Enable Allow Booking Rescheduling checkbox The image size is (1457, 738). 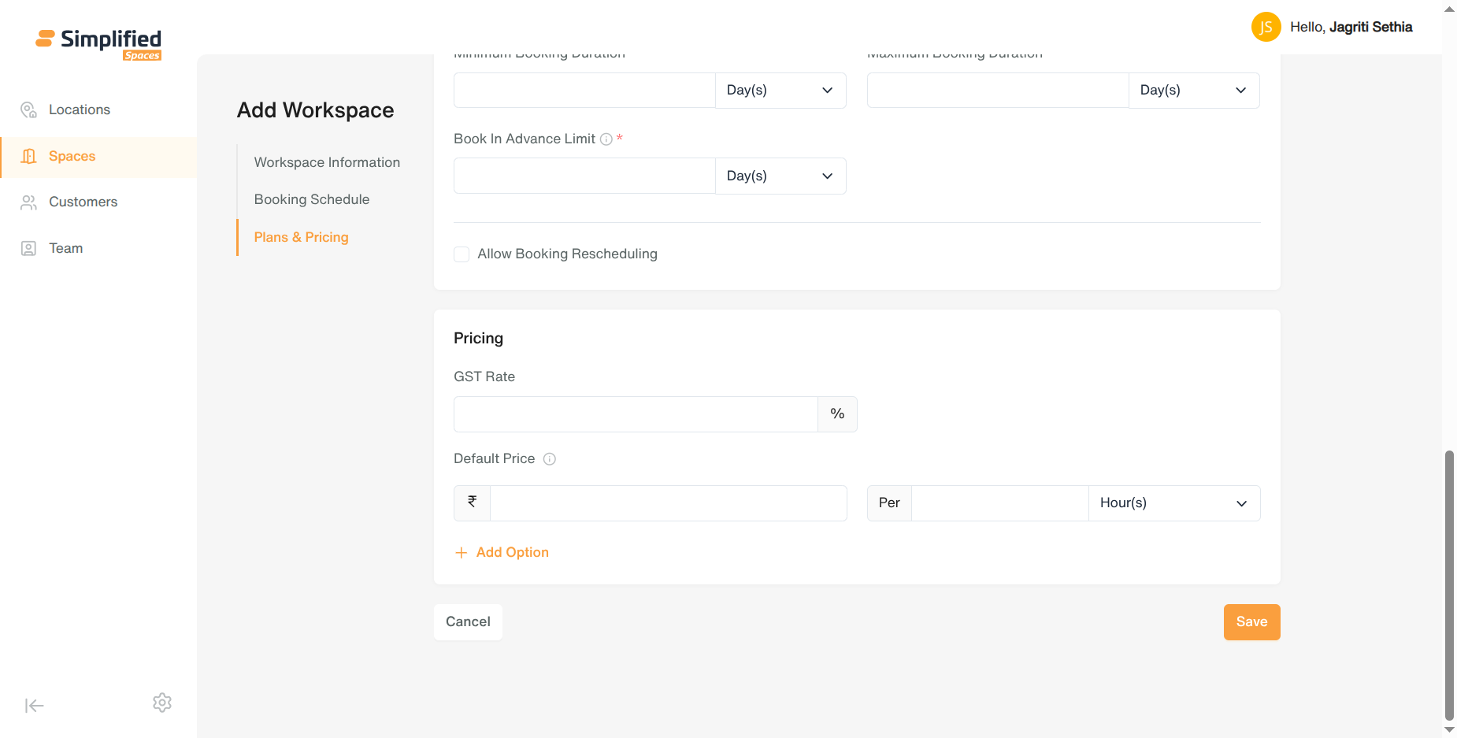(462, 254)
